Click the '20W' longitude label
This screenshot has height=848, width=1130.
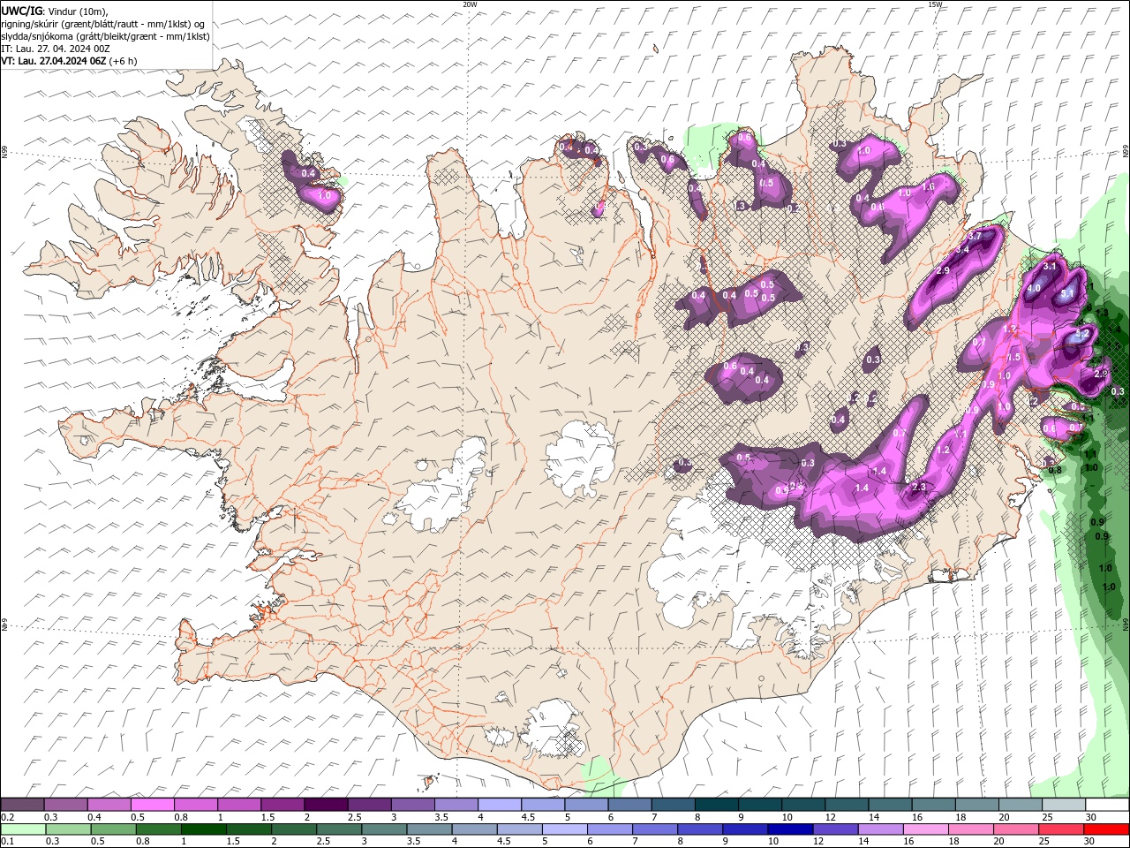point(470,4)
